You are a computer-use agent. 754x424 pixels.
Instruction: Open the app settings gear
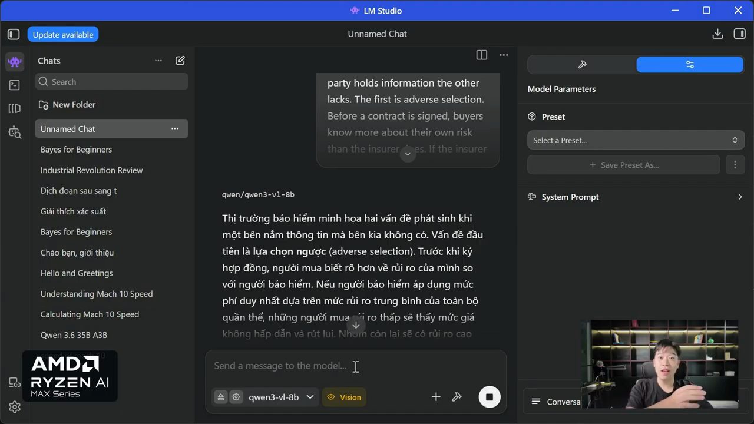[x=15, y=406]
